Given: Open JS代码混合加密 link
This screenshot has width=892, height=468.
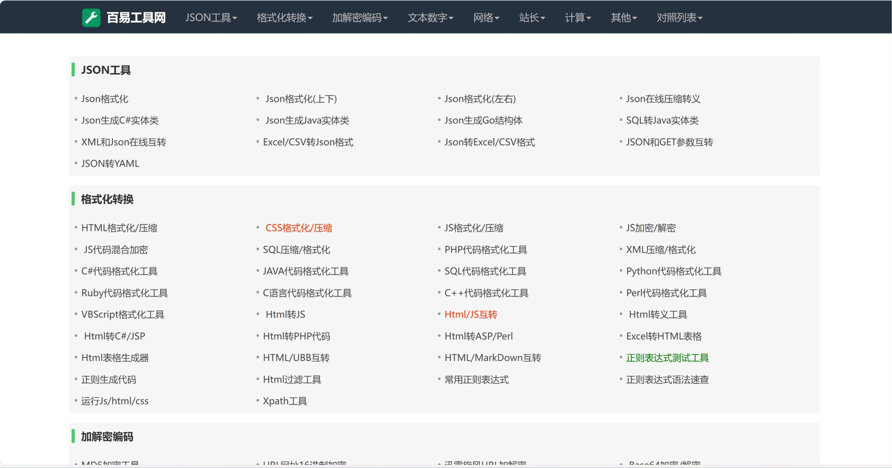Looking at the screenshot, I should point(116,250).
